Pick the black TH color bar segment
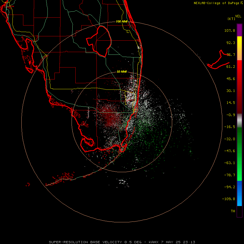This screenshot has height=244, width=244. pos(239,211)
